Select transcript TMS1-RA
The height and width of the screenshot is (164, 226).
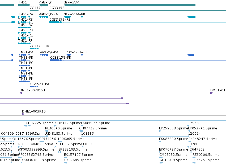26,14
